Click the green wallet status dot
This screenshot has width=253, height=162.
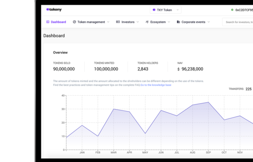click(232, 10)
